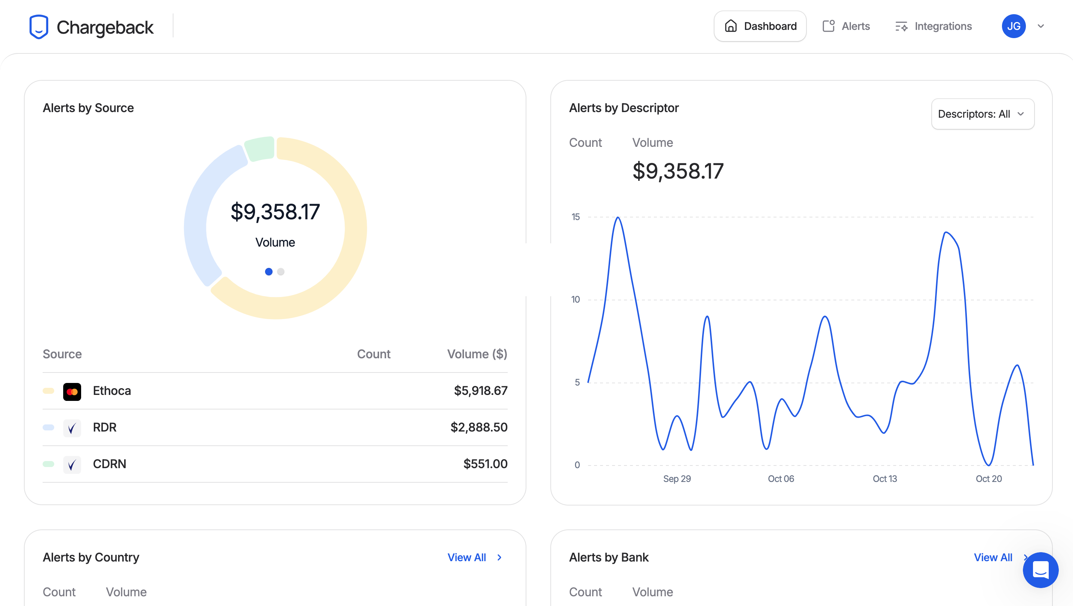Toggle Count view in Alerts by Descriptor
Viewport: 1073px width, 606px height.
click(x=585, y=143)
